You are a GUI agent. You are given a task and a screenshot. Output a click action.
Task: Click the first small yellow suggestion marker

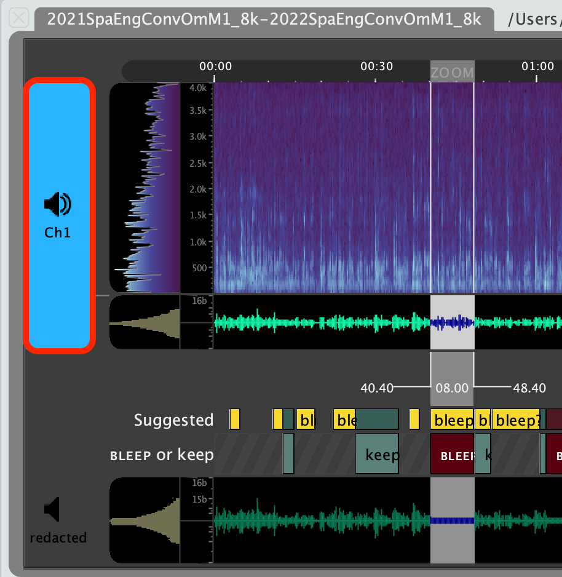click(234, 418)
